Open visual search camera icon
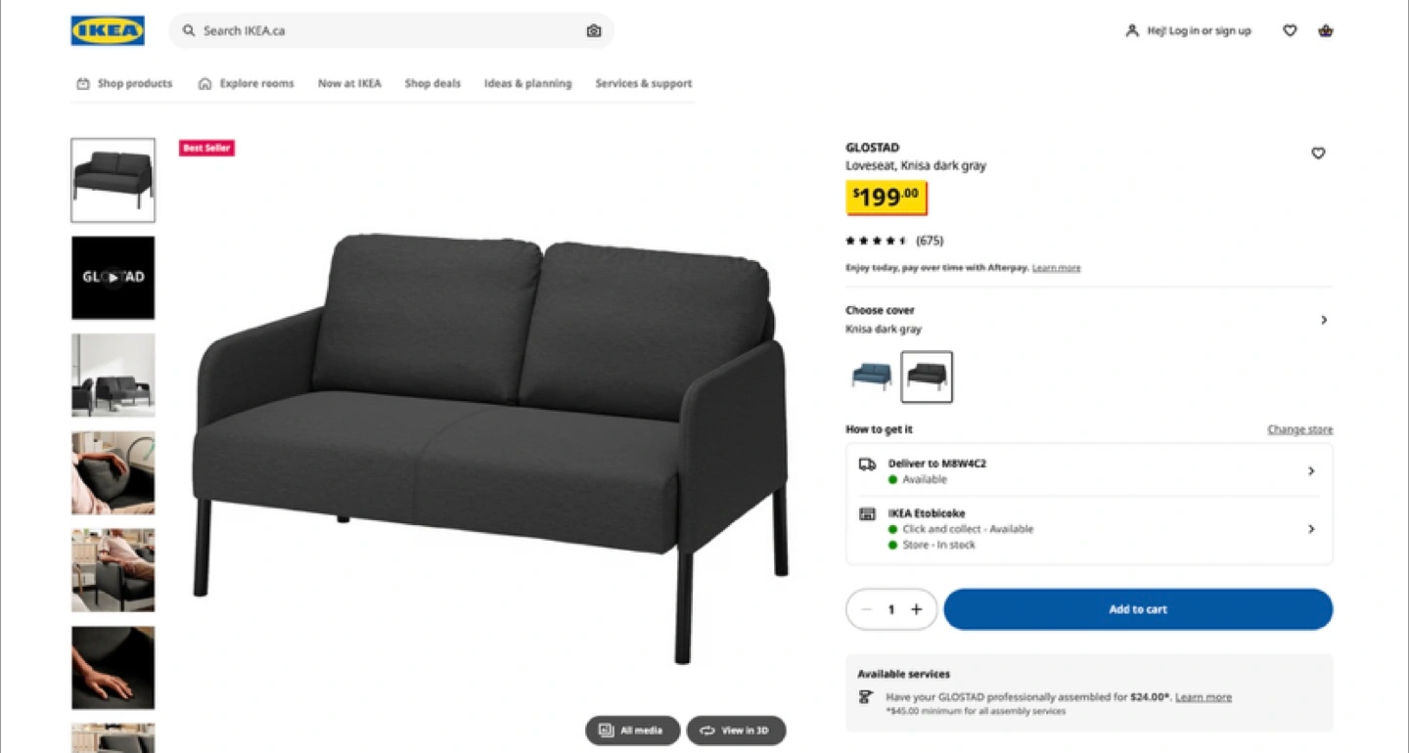Screen dimensions: 1409x753 click(x=593, y=30)
